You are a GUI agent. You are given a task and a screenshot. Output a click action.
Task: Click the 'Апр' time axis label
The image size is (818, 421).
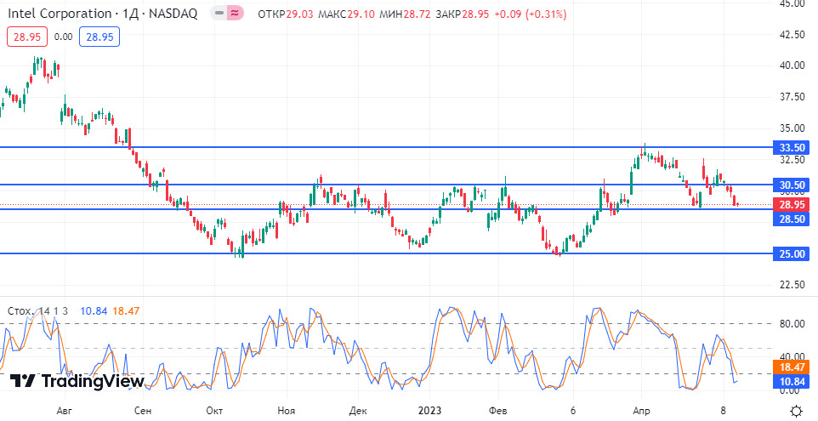[x=642, y=411]
